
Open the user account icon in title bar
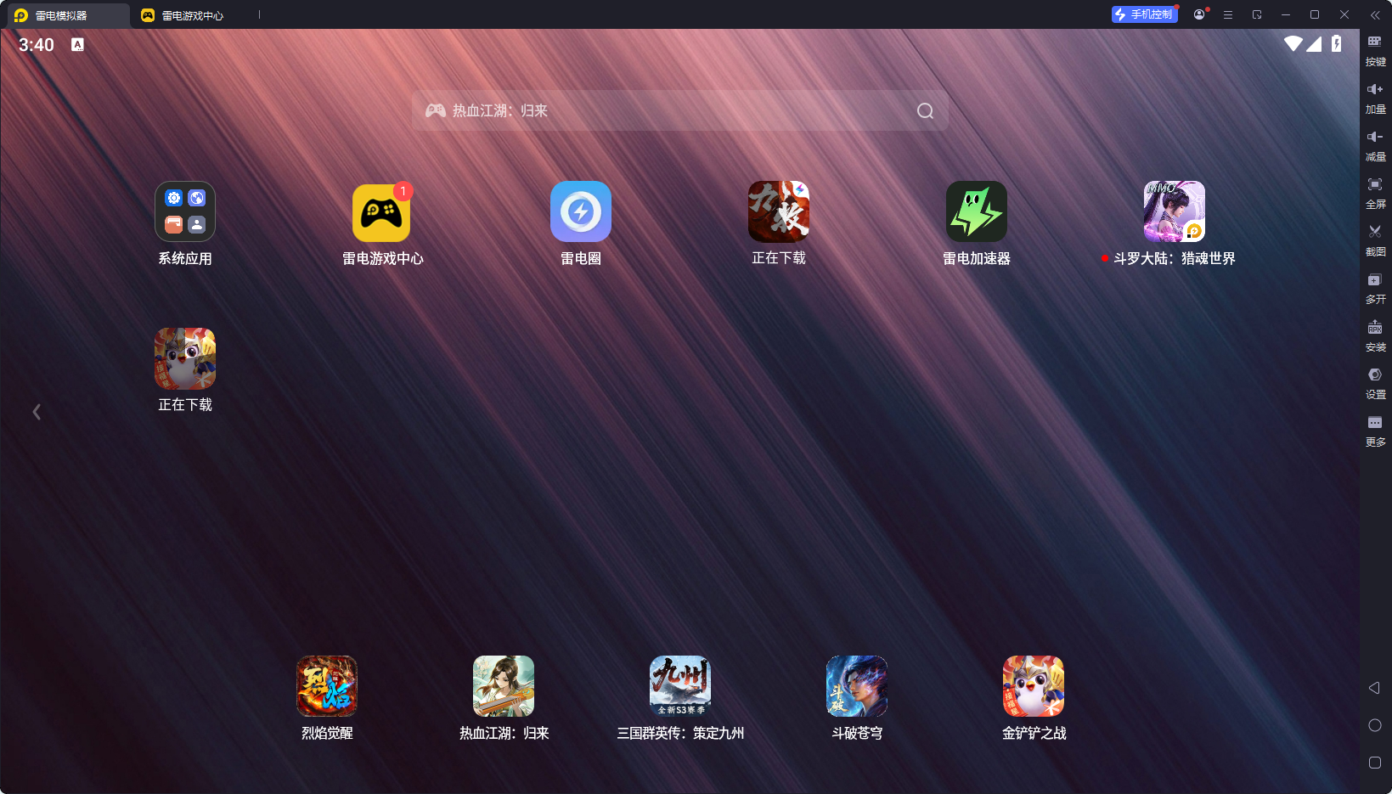(x=1199, y=14)
